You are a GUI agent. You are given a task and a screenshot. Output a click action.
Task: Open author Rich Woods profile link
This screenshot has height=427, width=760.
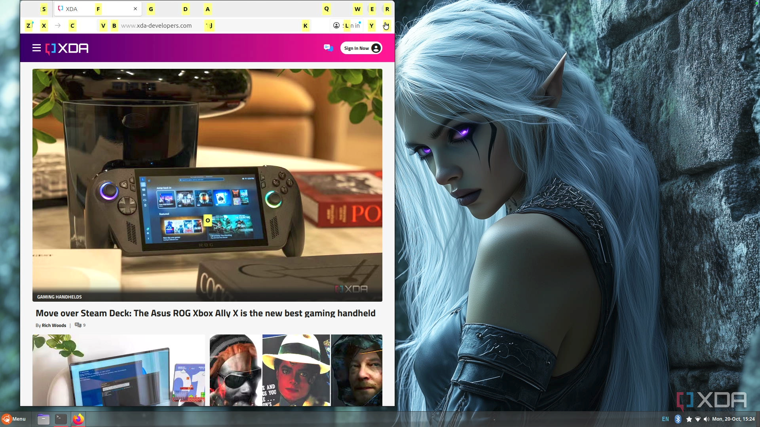[54, 325]
